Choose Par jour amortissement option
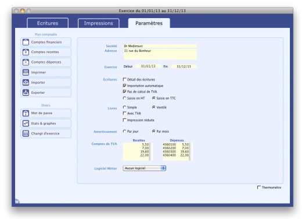This screenshot has height=223, width=305. point(124,132)
